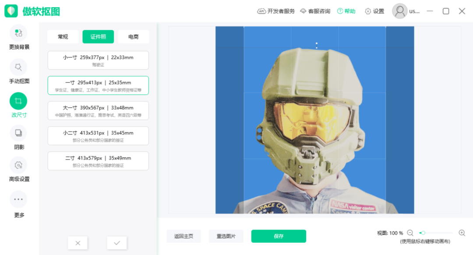
Task: Open the 更多 more options menu
Action: coord(19,204)
